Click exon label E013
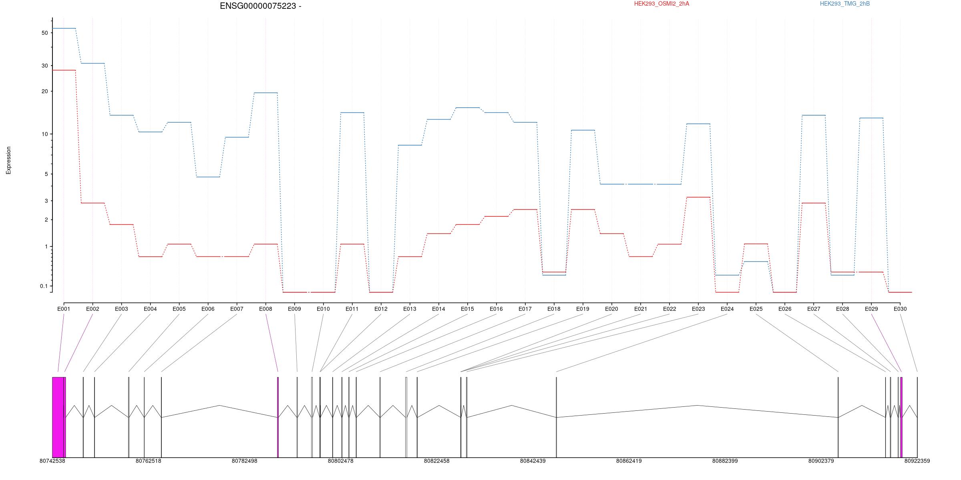 (410, 309)
